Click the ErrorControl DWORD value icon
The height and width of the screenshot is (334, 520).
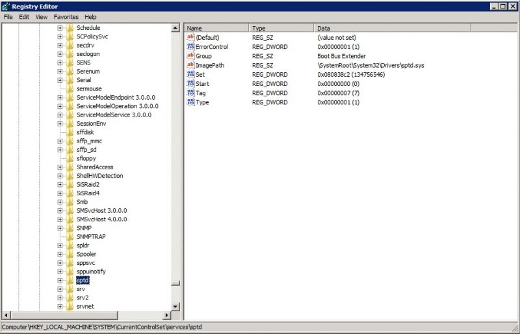[190, 47]
